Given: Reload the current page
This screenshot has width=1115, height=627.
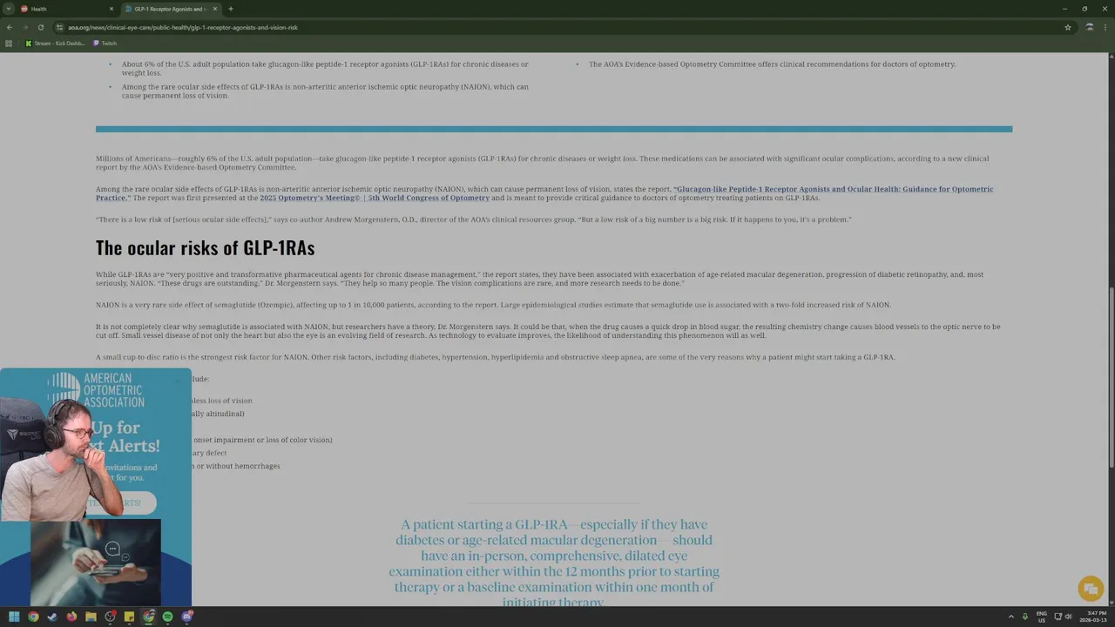Looking at the screenshot, I should click(x=40, y=27).
